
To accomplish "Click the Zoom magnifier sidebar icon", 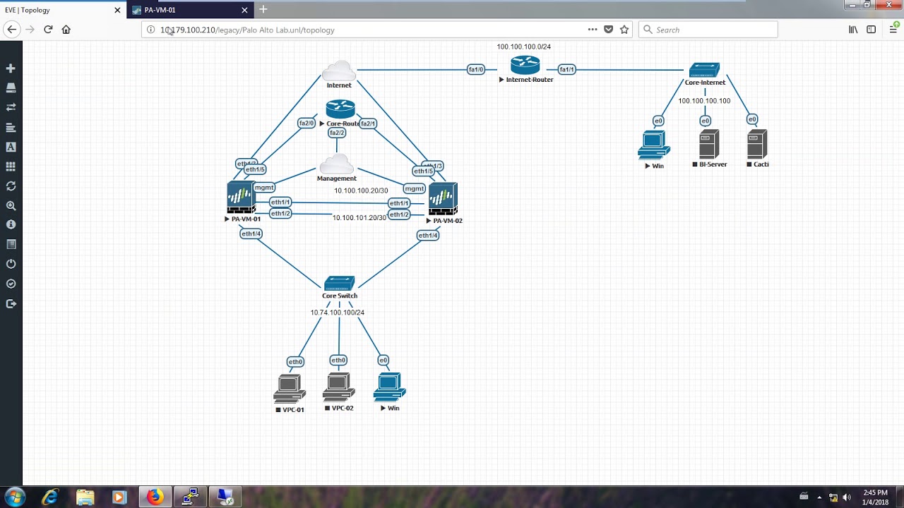I will (x=11, y=206).
